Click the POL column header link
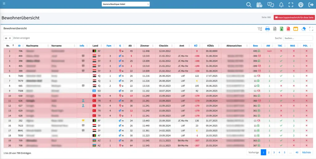The height and width of the screenshot is (159, 316). pos(305,46)
